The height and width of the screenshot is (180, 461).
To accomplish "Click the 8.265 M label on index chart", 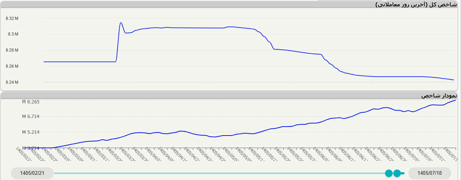I will [x=31, y=102].
